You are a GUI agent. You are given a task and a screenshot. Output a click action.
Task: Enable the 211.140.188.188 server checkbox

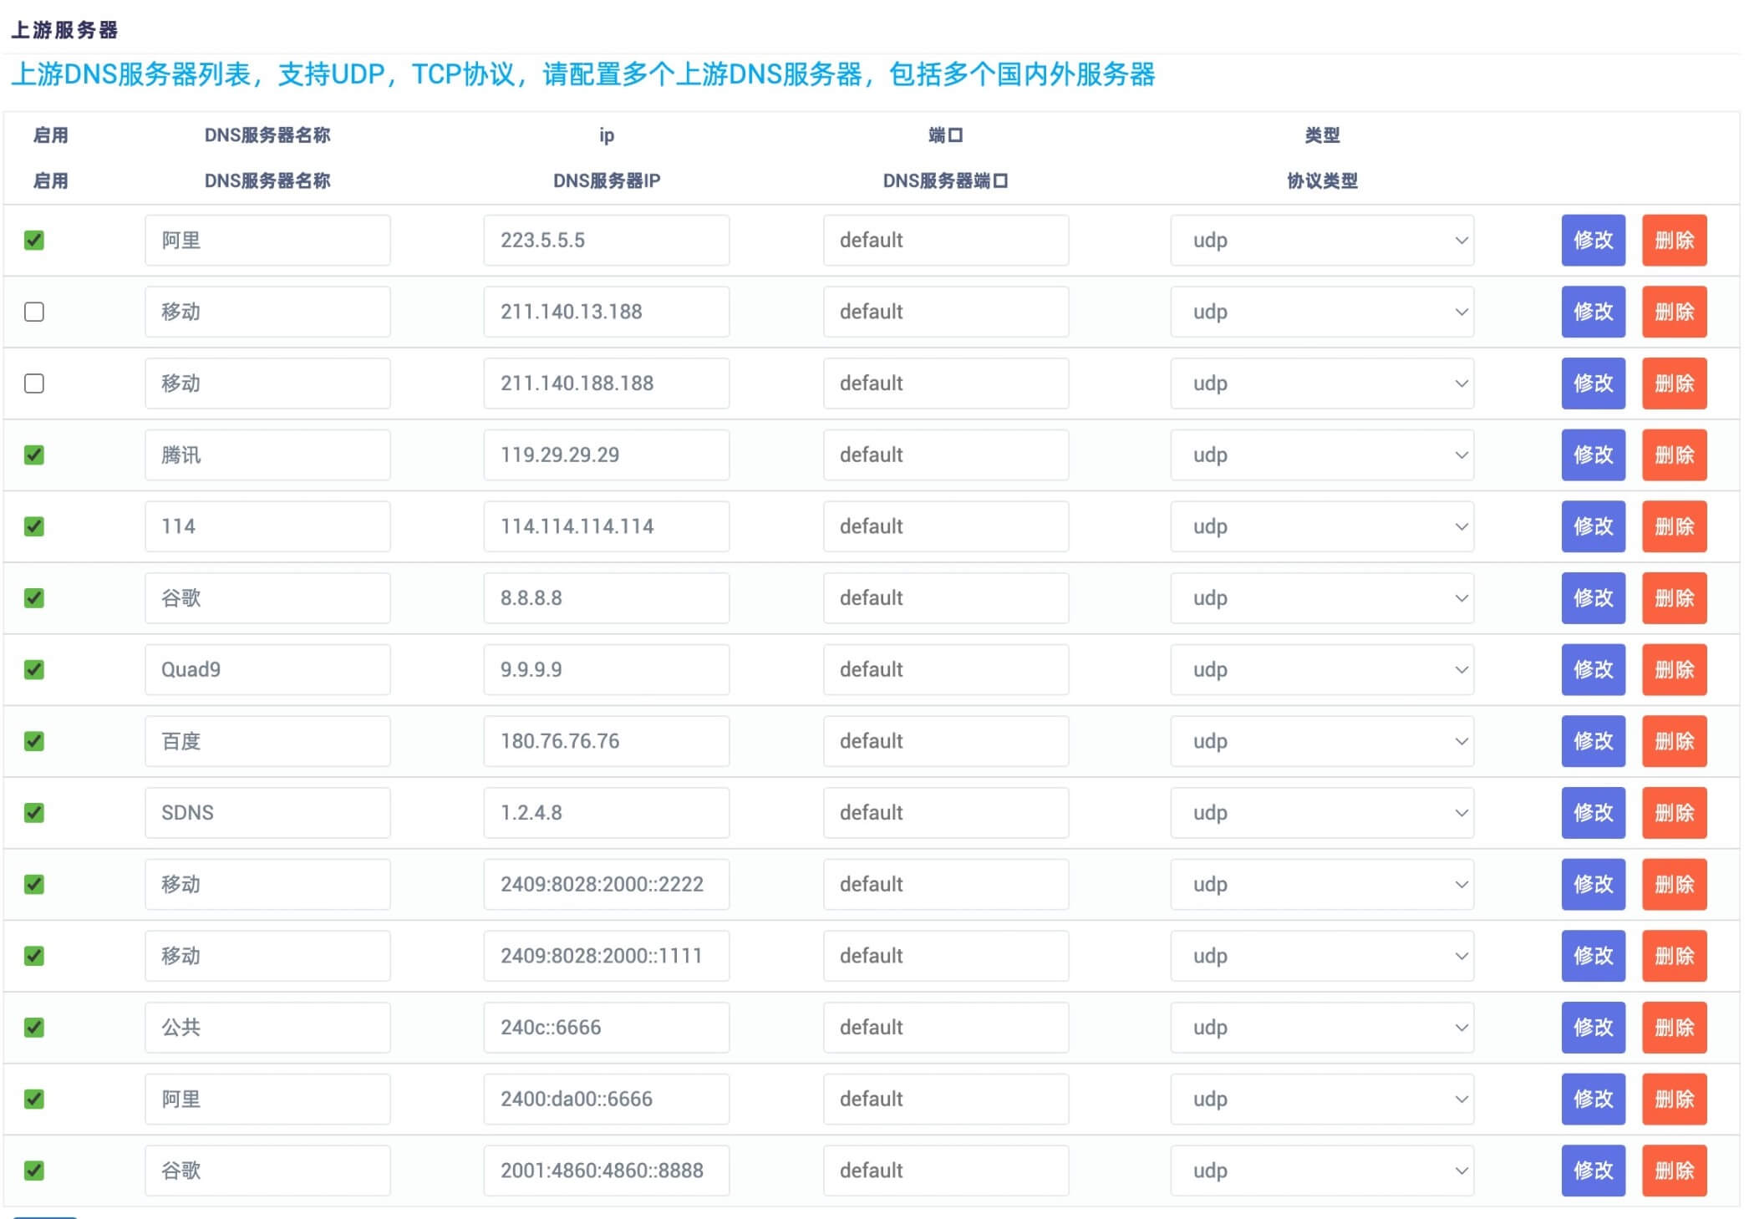pos(34,383)
